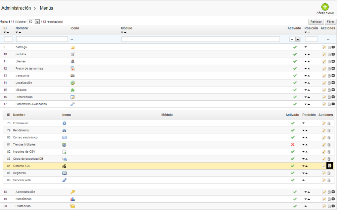Image resolution: width=339 pixels, height=212 pixels.
Task: Go to Administración breadcrumb
Action: 16,8
